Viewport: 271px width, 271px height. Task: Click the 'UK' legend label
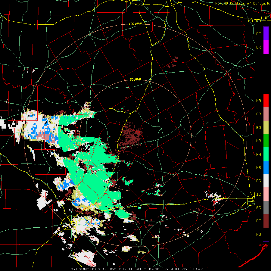[x=258, y=48]
